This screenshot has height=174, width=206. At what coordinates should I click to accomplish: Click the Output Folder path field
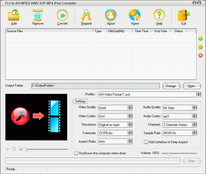click(95, 86)
